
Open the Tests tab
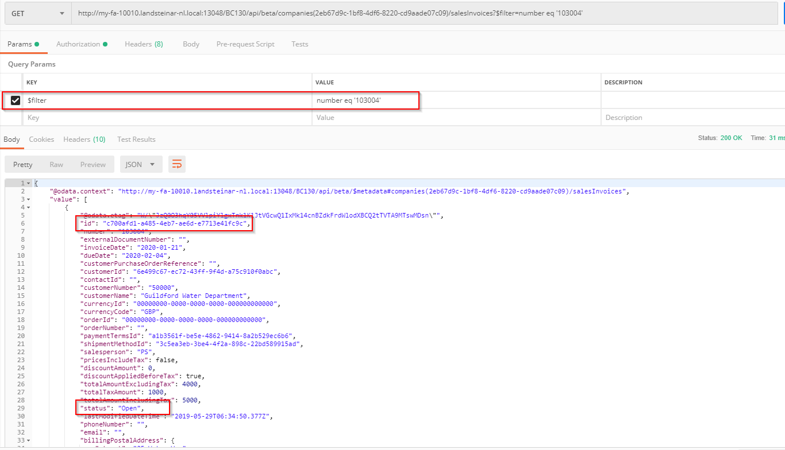point(299,44)
